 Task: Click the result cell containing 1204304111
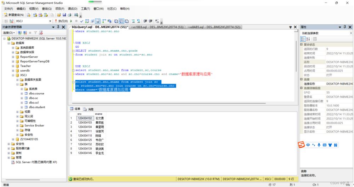85,131
